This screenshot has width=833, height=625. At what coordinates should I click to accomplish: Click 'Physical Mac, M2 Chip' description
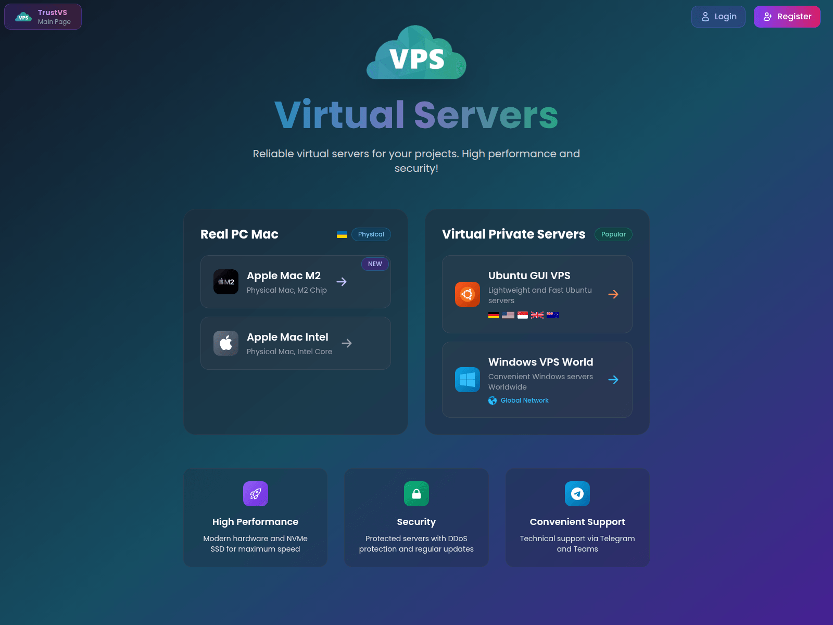click(x=287, y=291)
